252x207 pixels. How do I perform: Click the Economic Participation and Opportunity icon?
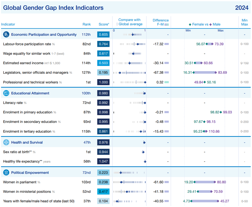click(6, 34)
